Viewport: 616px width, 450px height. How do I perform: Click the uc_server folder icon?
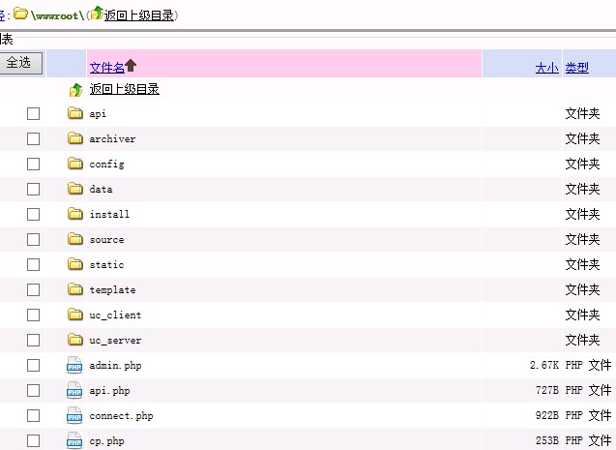click(75, 340)
